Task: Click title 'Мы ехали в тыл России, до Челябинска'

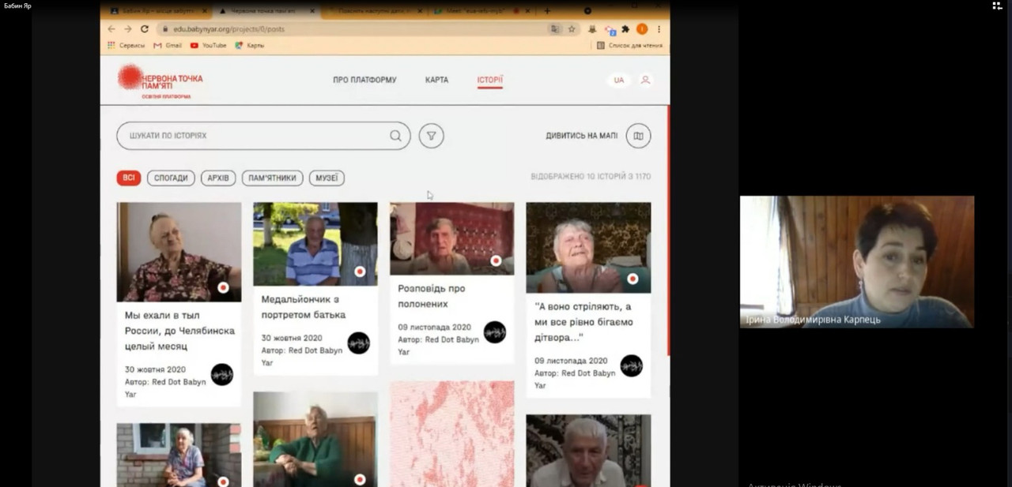Action: 179,331
